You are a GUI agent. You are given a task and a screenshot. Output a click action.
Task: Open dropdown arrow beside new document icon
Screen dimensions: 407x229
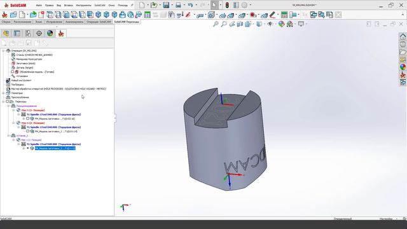coord(148,5)
